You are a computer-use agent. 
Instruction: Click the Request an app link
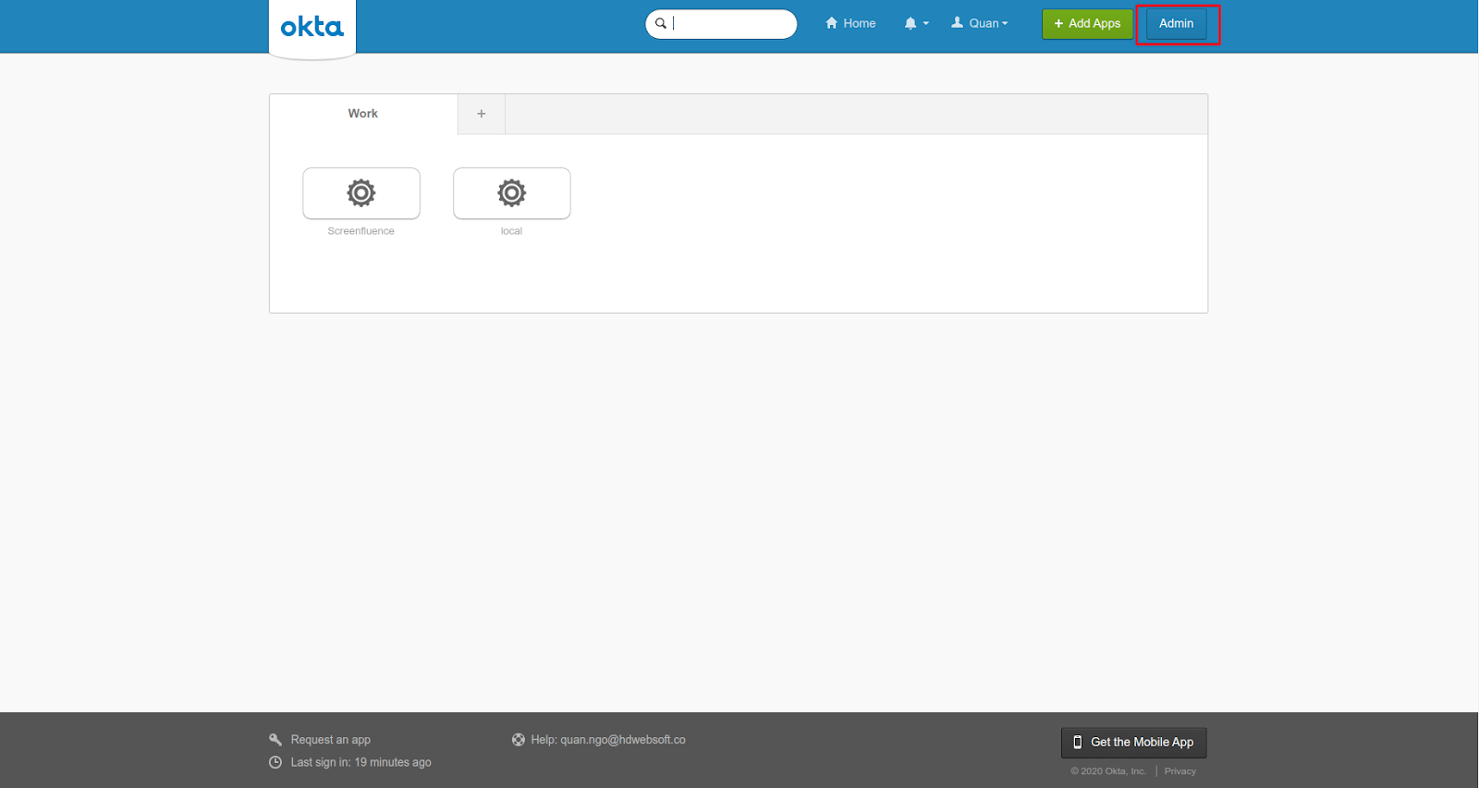coord(330,740)
